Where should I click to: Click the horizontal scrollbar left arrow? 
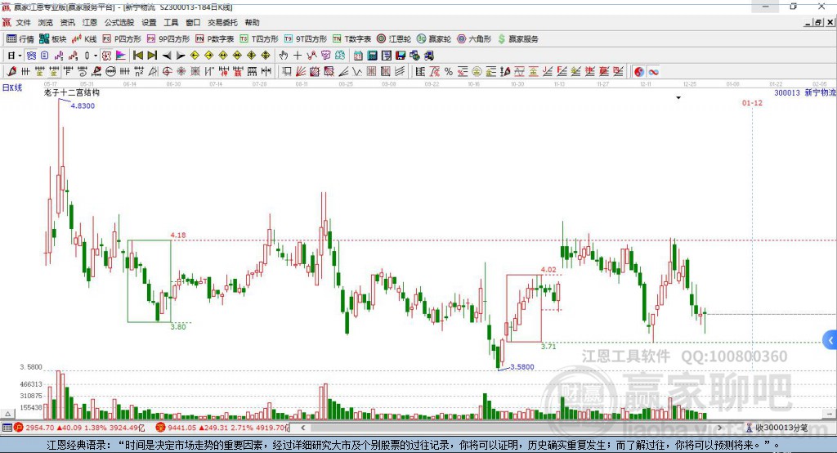click(x=302, y=428)
